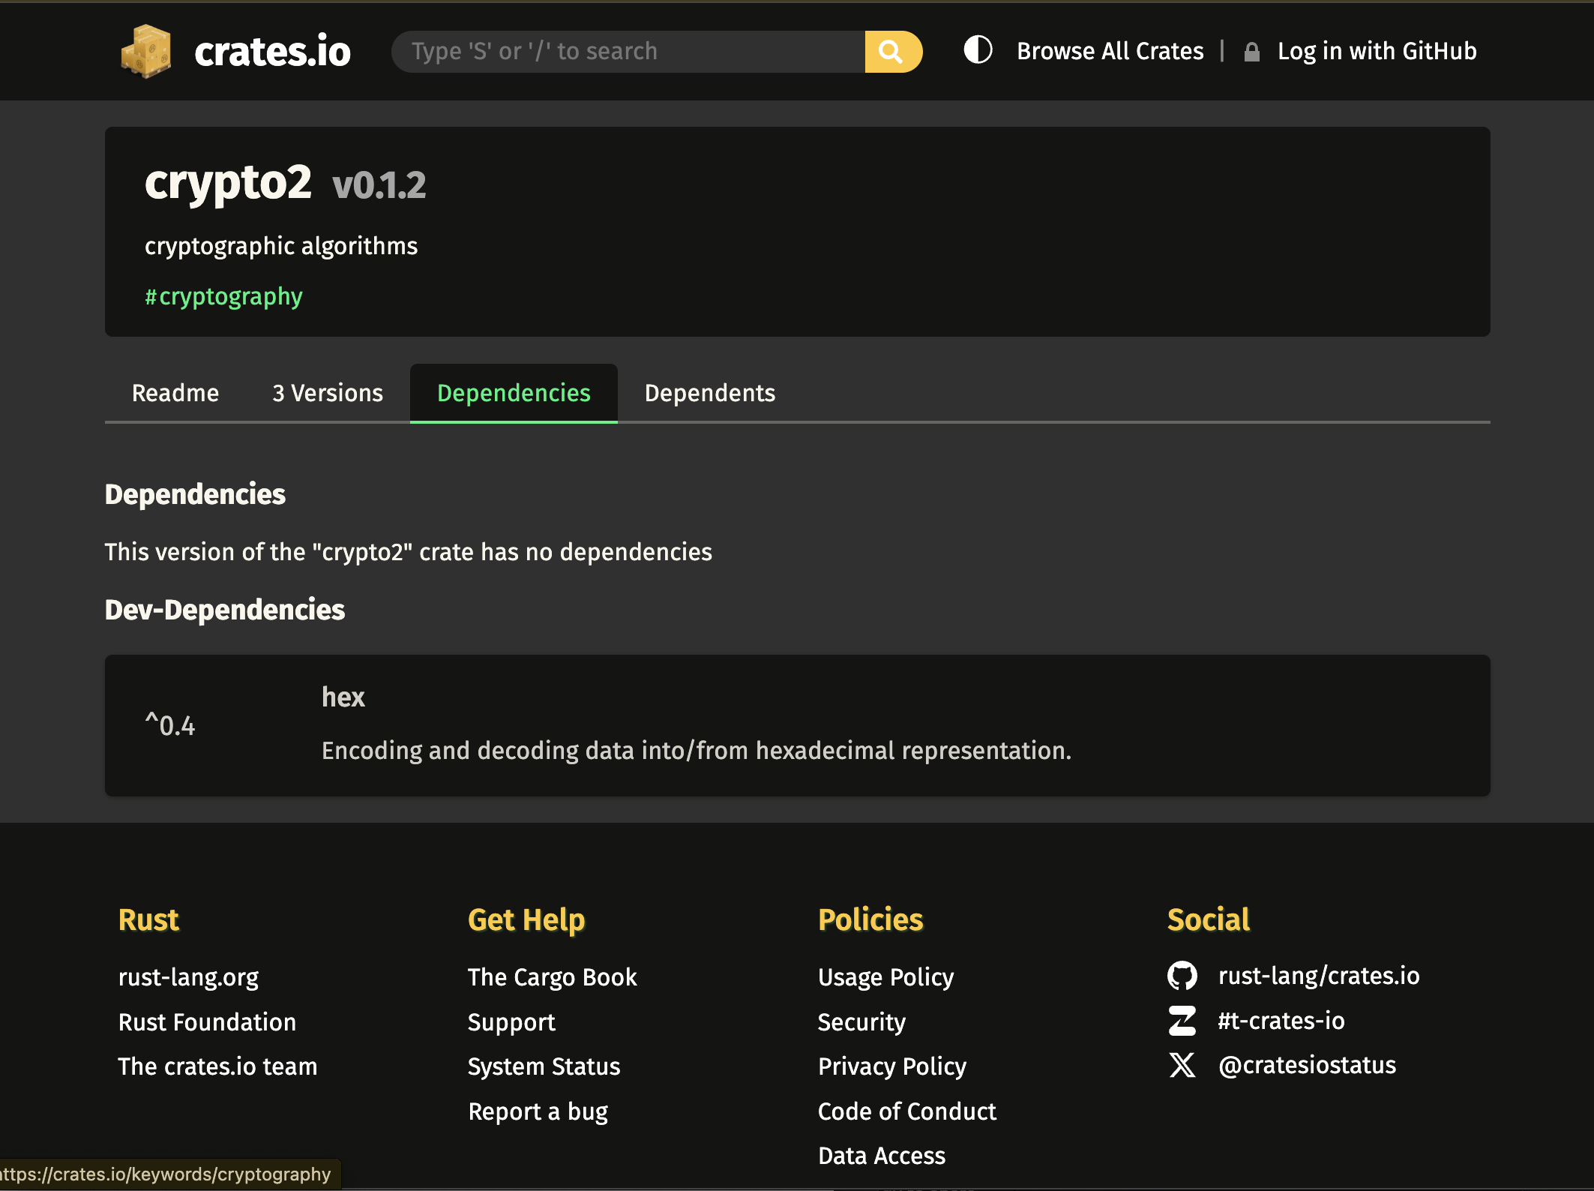
Task: Focus the search input field
Action: (x=628, y=51)
